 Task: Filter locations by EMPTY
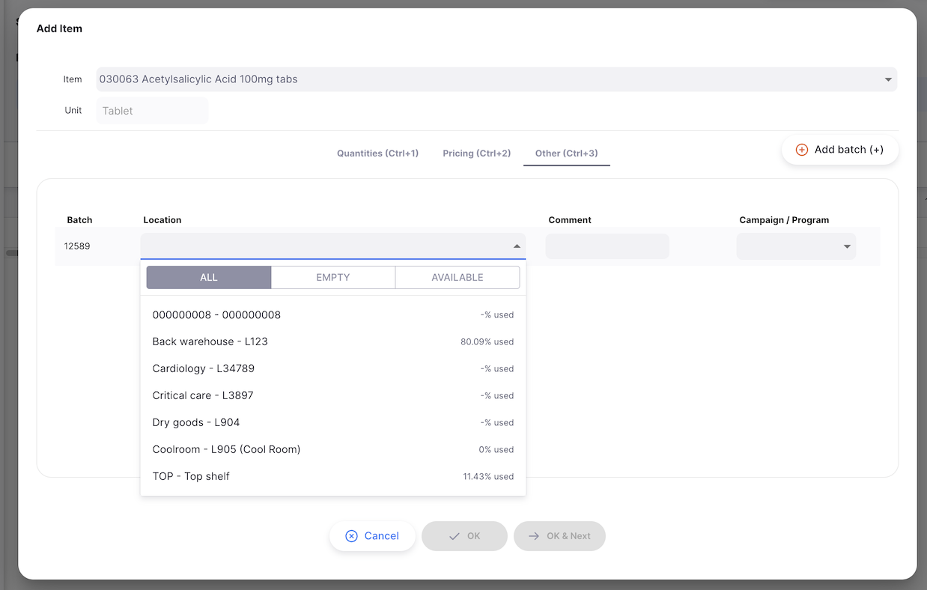[x=333, y=277]
